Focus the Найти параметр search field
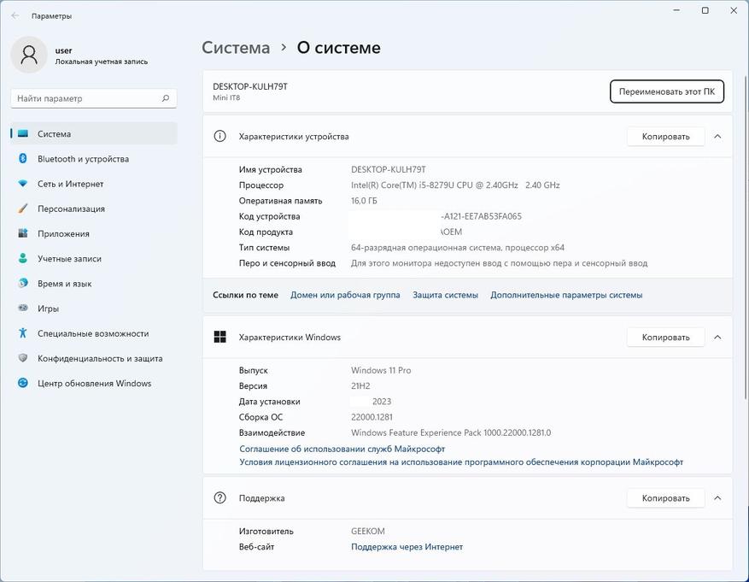Screen dimensions: 749x582 click(94, 98)
